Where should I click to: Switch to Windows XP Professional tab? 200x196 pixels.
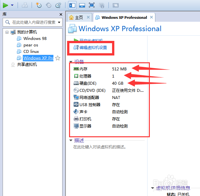click(124, 18)
